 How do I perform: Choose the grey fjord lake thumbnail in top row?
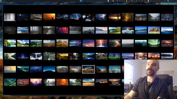(x=154, y=17)
